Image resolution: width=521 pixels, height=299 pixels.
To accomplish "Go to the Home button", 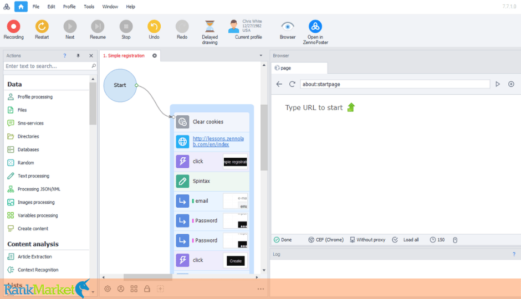I will [x=21, y=7].
